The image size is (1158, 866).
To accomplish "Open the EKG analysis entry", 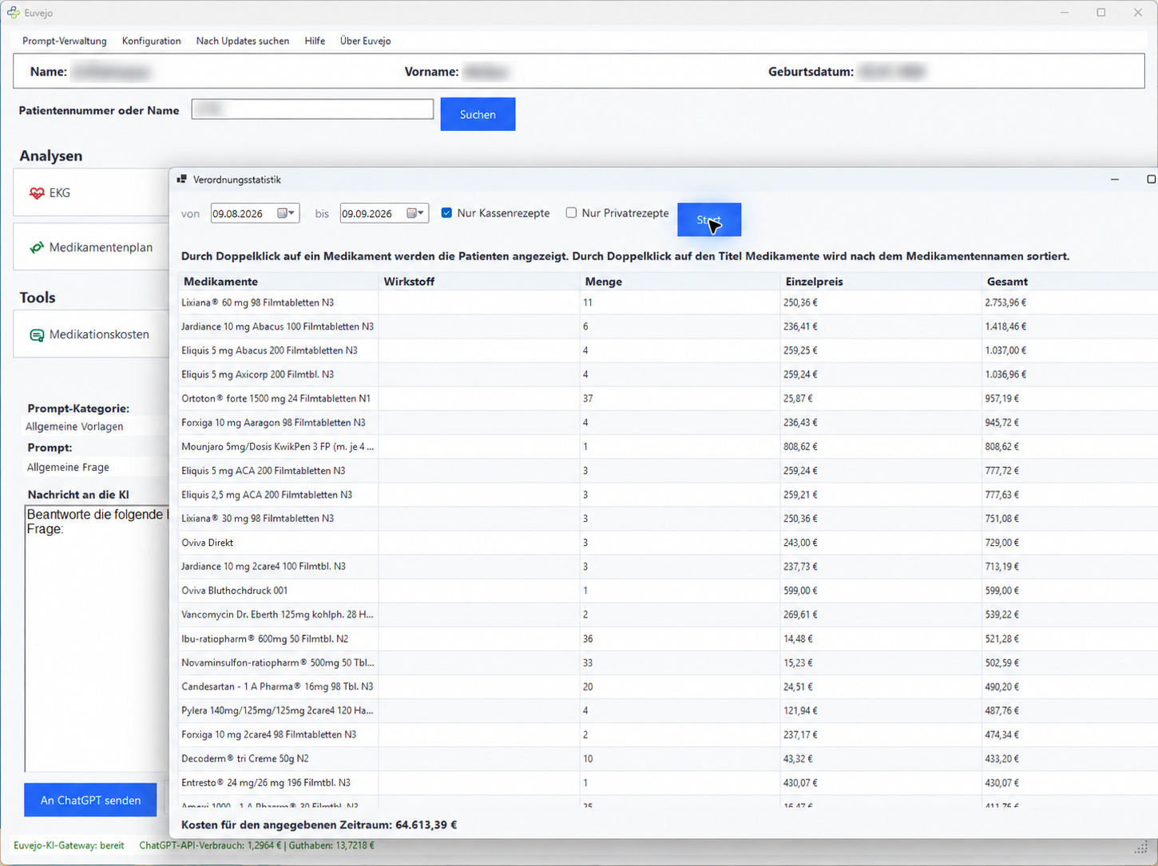I will click(91, 192).
